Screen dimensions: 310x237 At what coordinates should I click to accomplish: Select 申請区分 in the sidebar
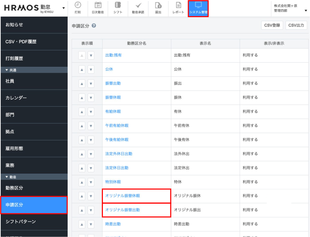tap(34, 205)
